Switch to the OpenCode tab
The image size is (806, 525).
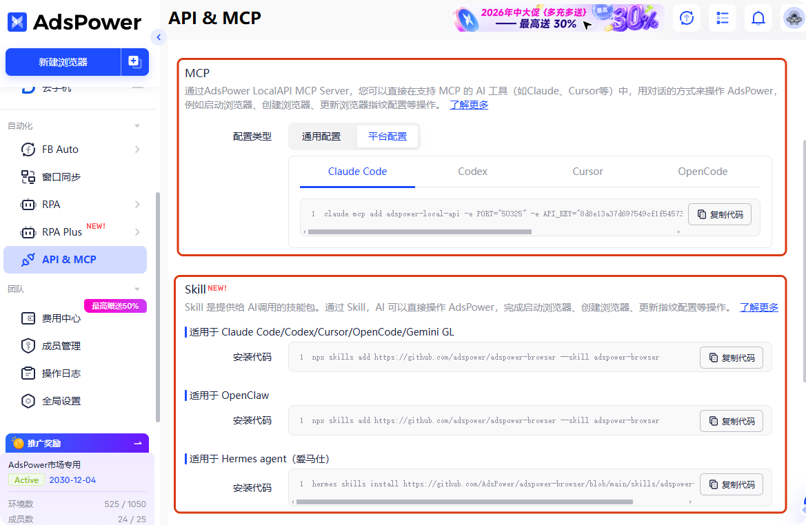pos(703,172)
